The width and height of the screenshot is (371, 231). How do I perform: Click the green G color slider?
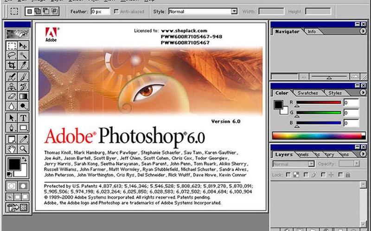[319, 113]
